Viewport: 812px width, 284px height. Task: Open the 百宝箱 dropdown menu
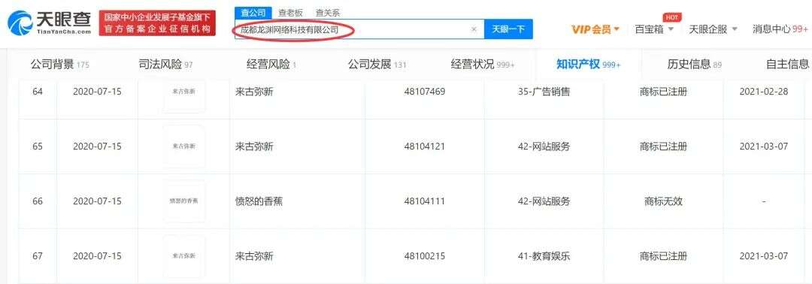coord(655,29)
